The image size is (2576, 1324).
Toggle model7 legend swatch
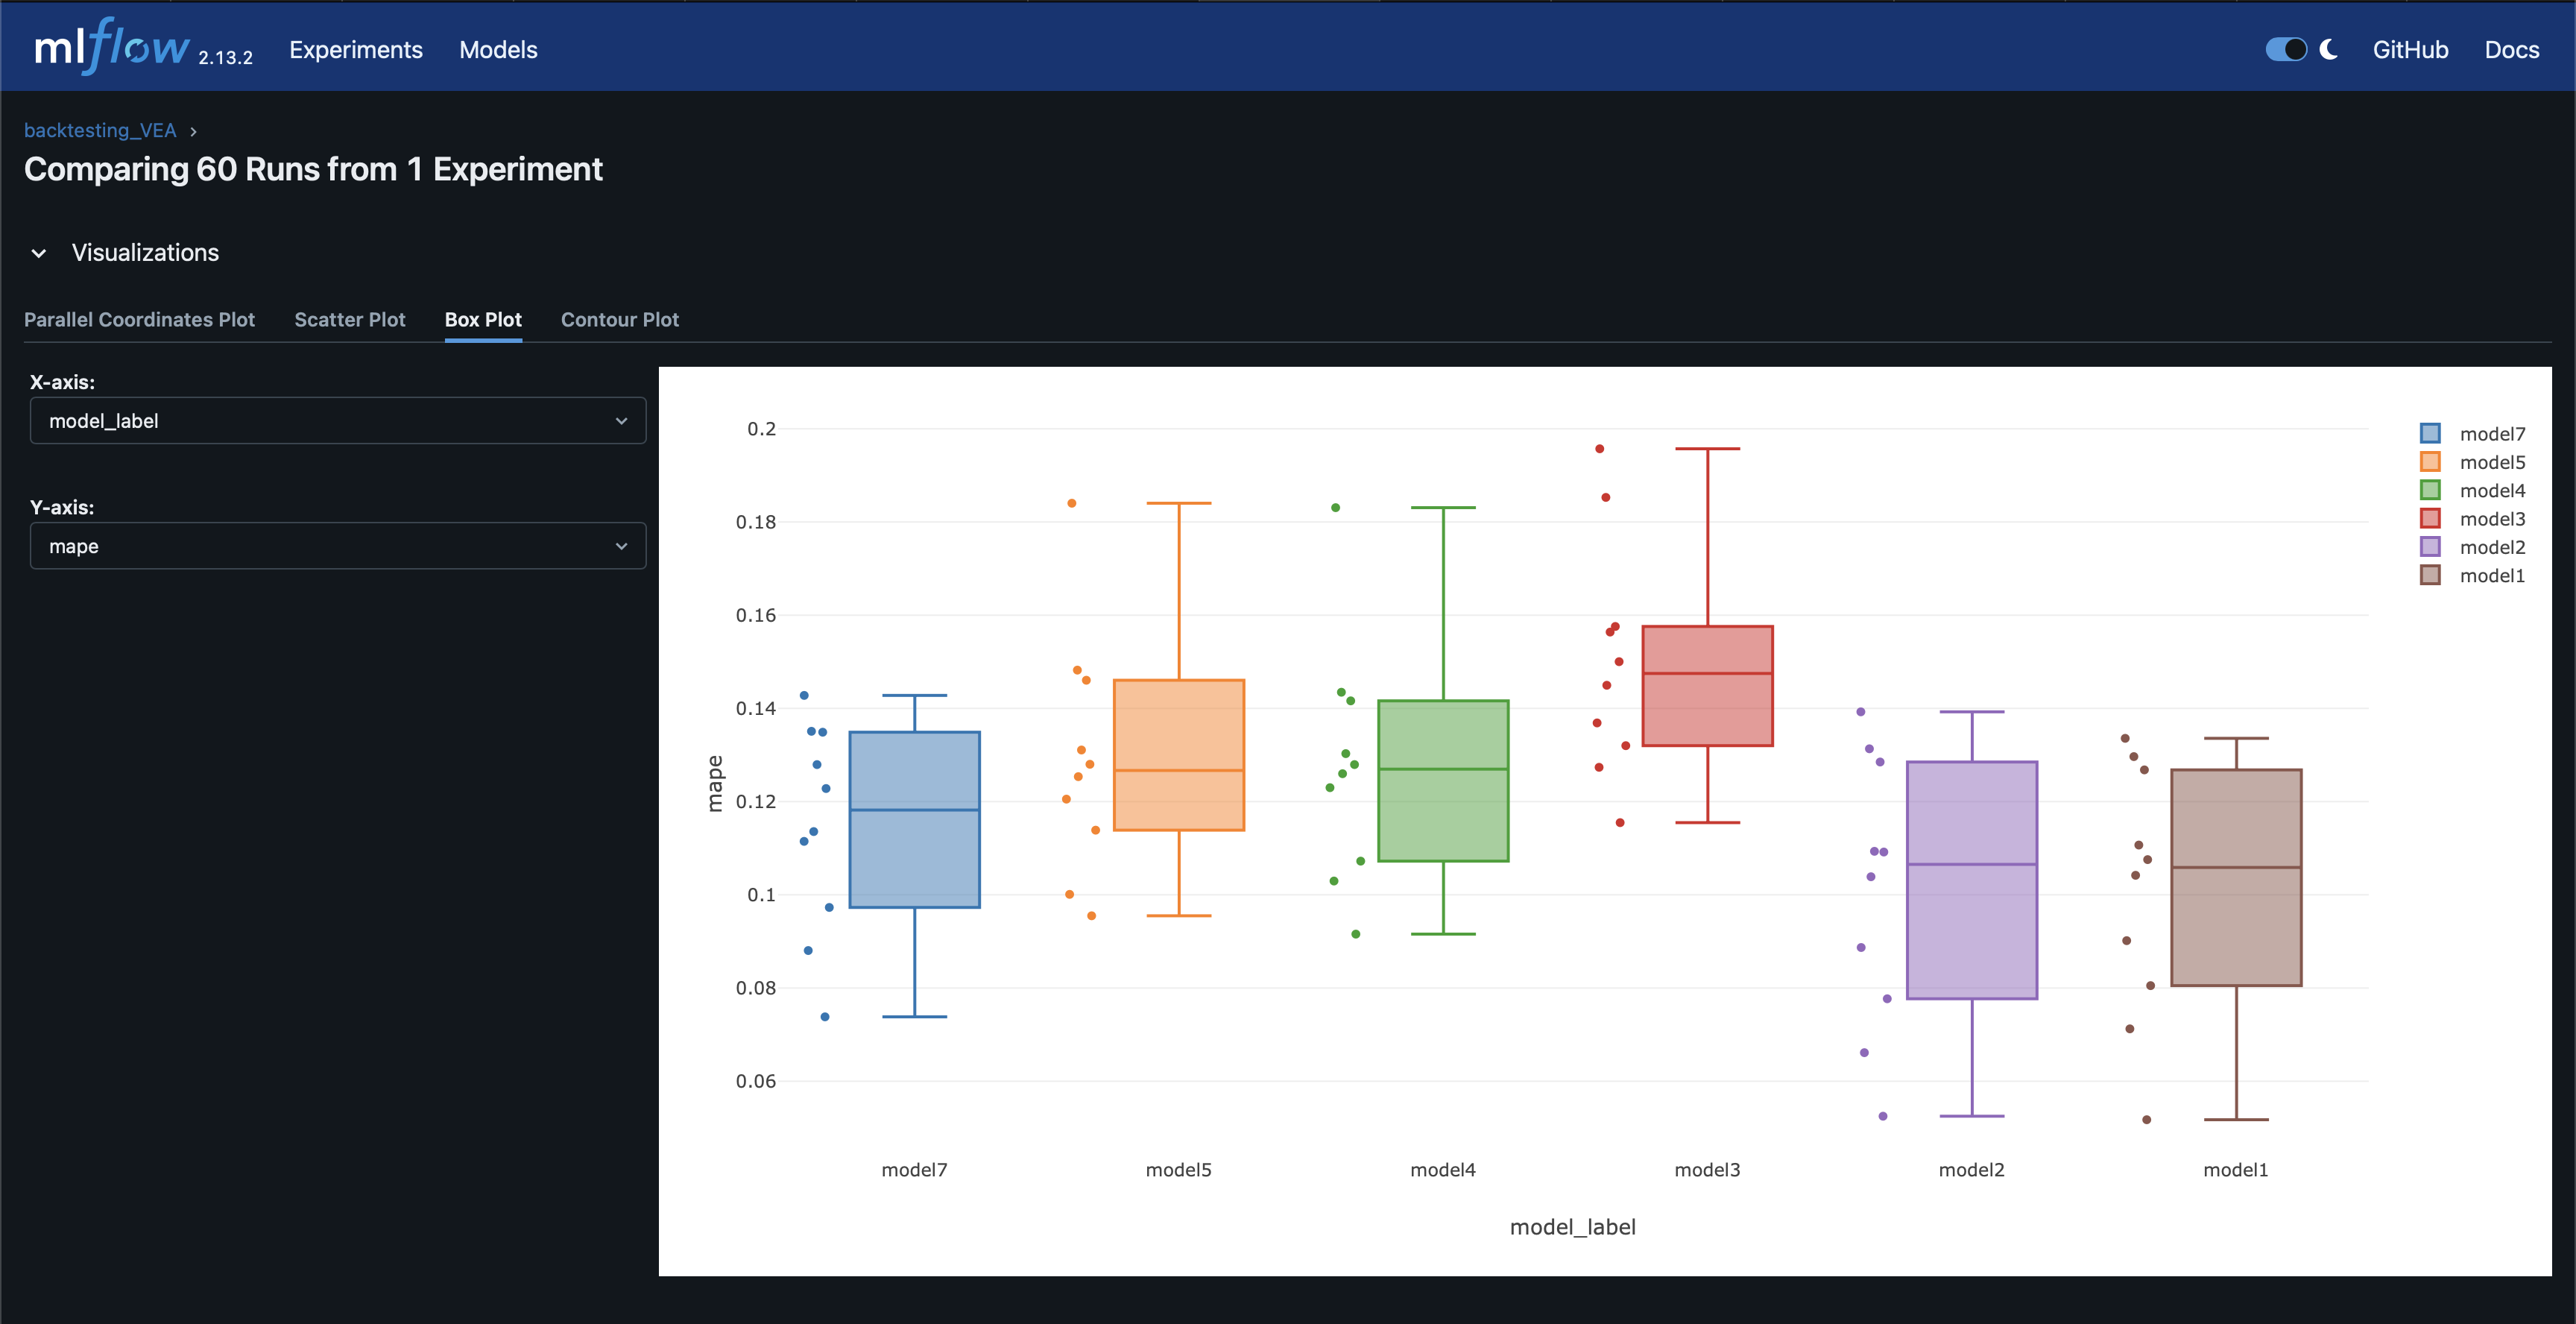pos(2430,433)
